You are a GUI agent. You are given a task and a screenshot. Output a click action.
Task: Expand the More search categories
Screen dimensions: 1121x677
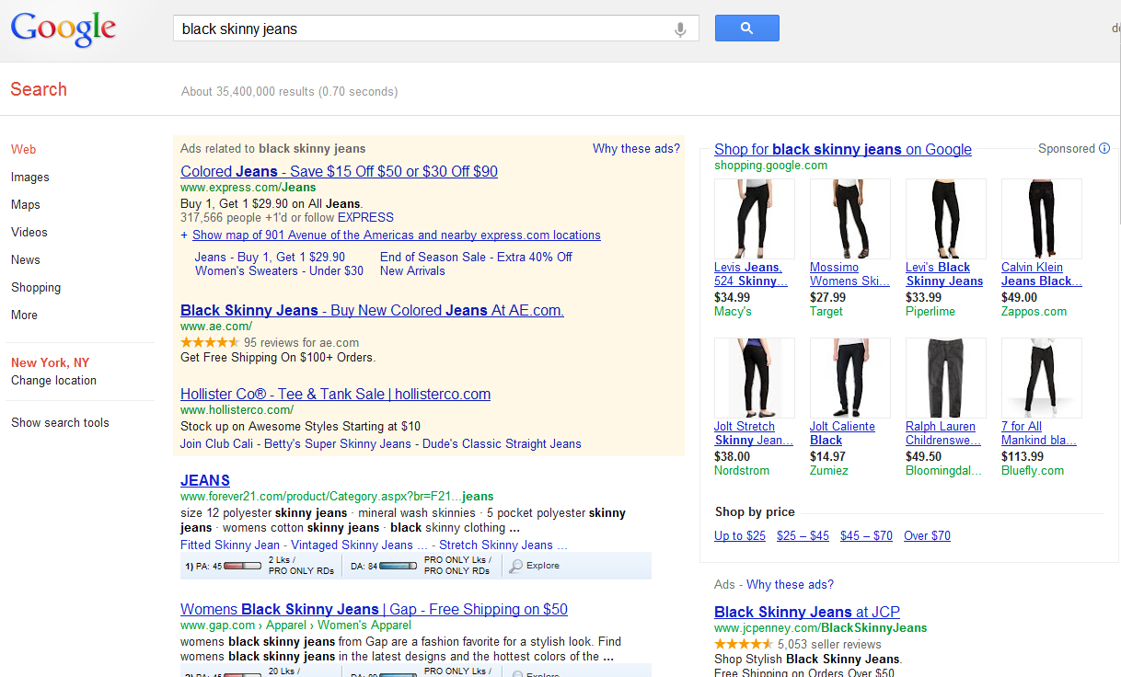25,315
